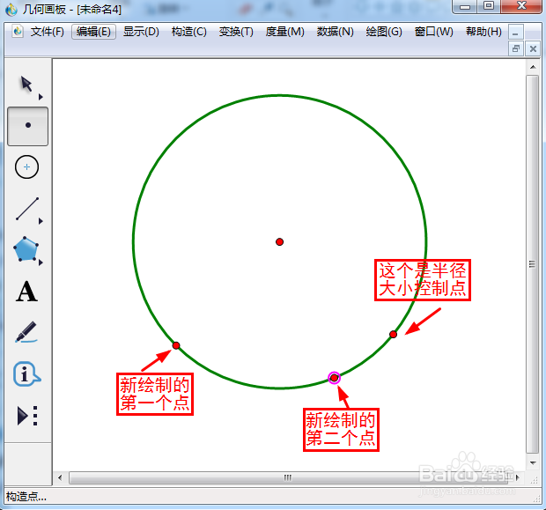Image resolution: width=546 pixels, height=510 pixels.
Task: Open the 构造(C) menu
Action: [189, 32]
